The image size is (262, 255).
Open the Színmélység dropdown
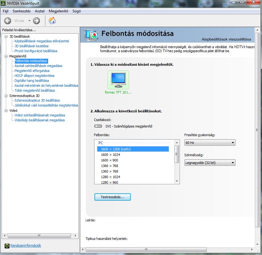coord(210,163)
